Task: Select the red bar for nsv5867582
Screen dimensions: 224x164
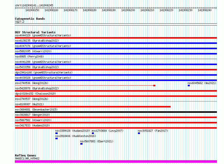Action: click(116, 123)
